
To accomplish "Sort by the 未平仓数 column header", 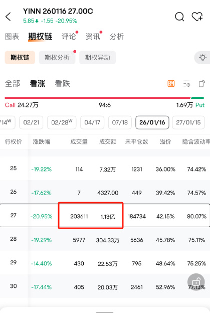I will click(137, 141).
